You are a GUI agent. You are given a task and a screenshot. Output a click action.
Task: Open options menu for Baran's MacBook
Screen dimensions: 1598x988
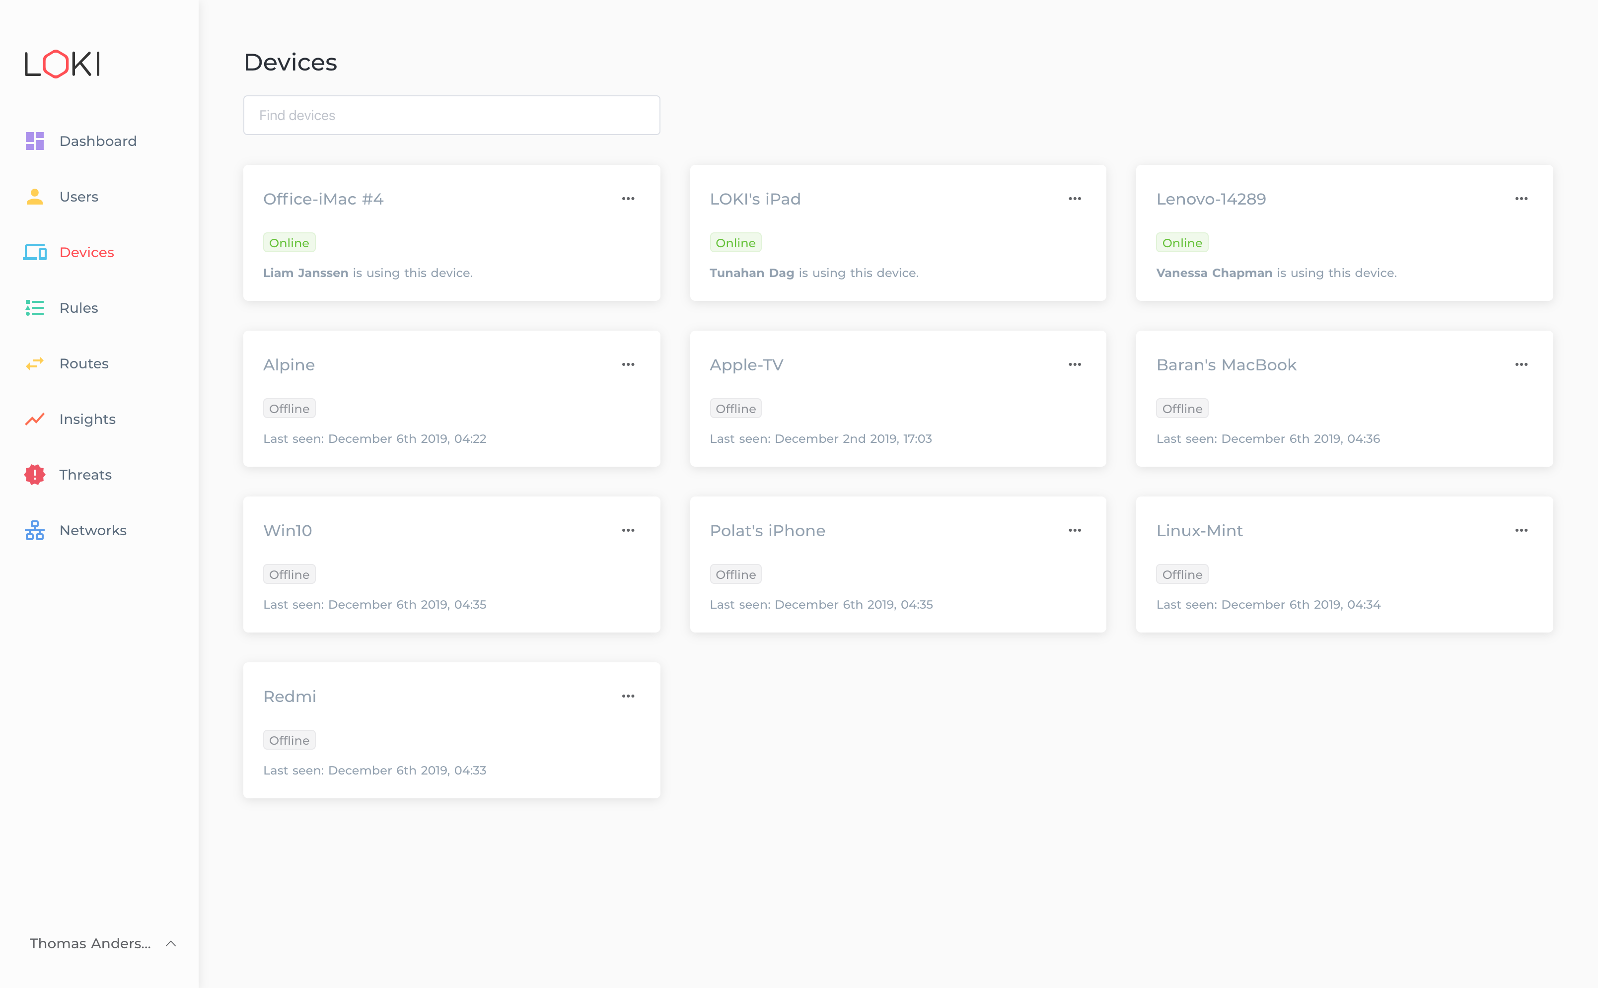[1521, 364]
